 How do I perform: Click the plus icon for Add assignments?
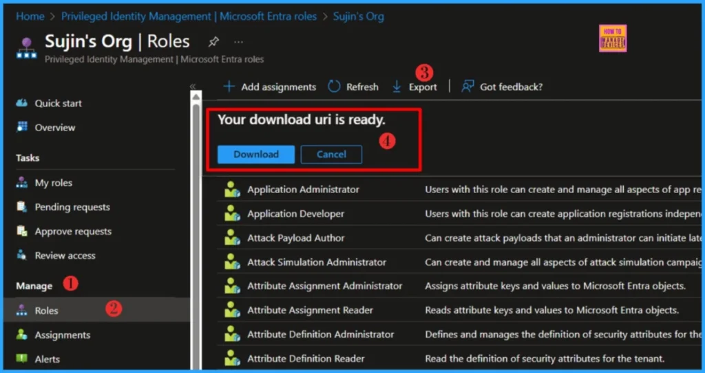point(229,87)
